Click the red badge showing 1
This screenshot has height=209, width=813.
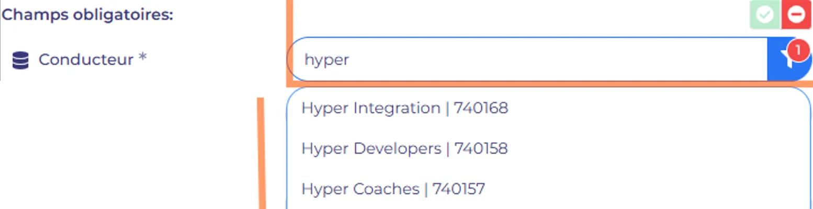pos(798,50)
